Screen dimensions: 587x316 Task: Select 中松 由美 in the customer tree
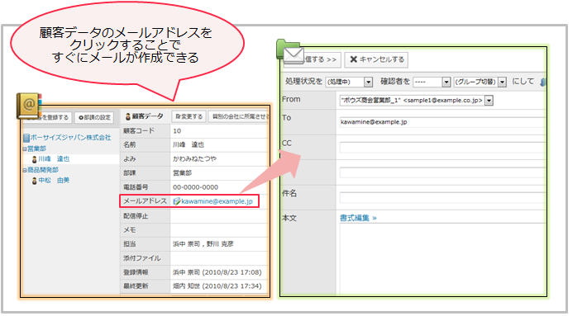click(x=54, y=181)
